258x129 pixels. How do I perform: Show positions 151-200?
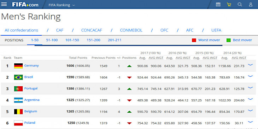tap(93, 40)
